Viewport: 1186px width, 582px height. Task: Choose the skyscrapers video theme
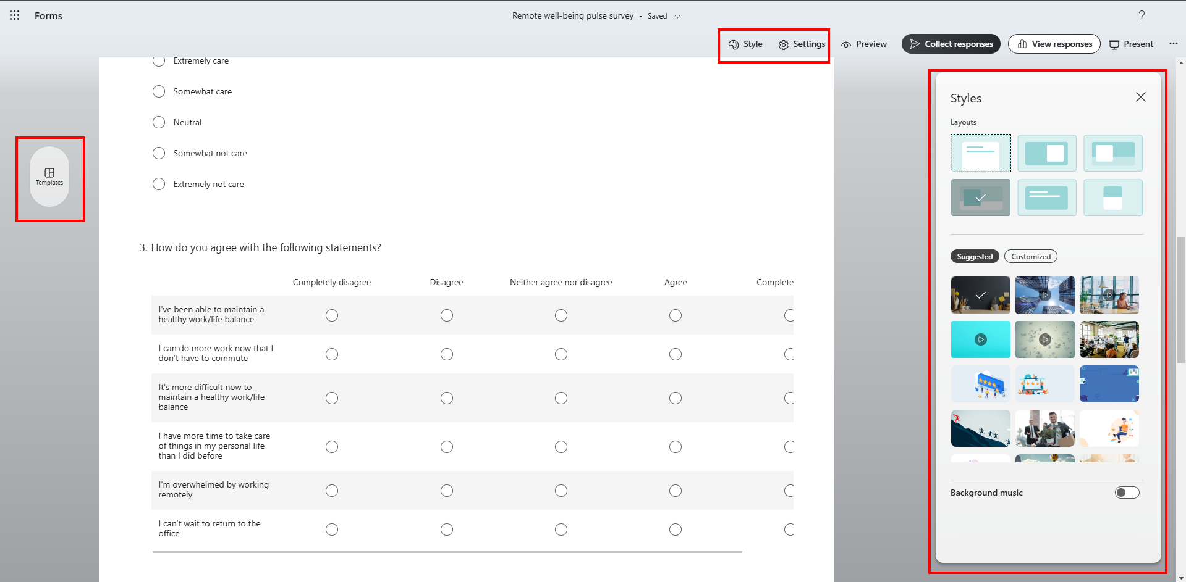[1045, 295]
